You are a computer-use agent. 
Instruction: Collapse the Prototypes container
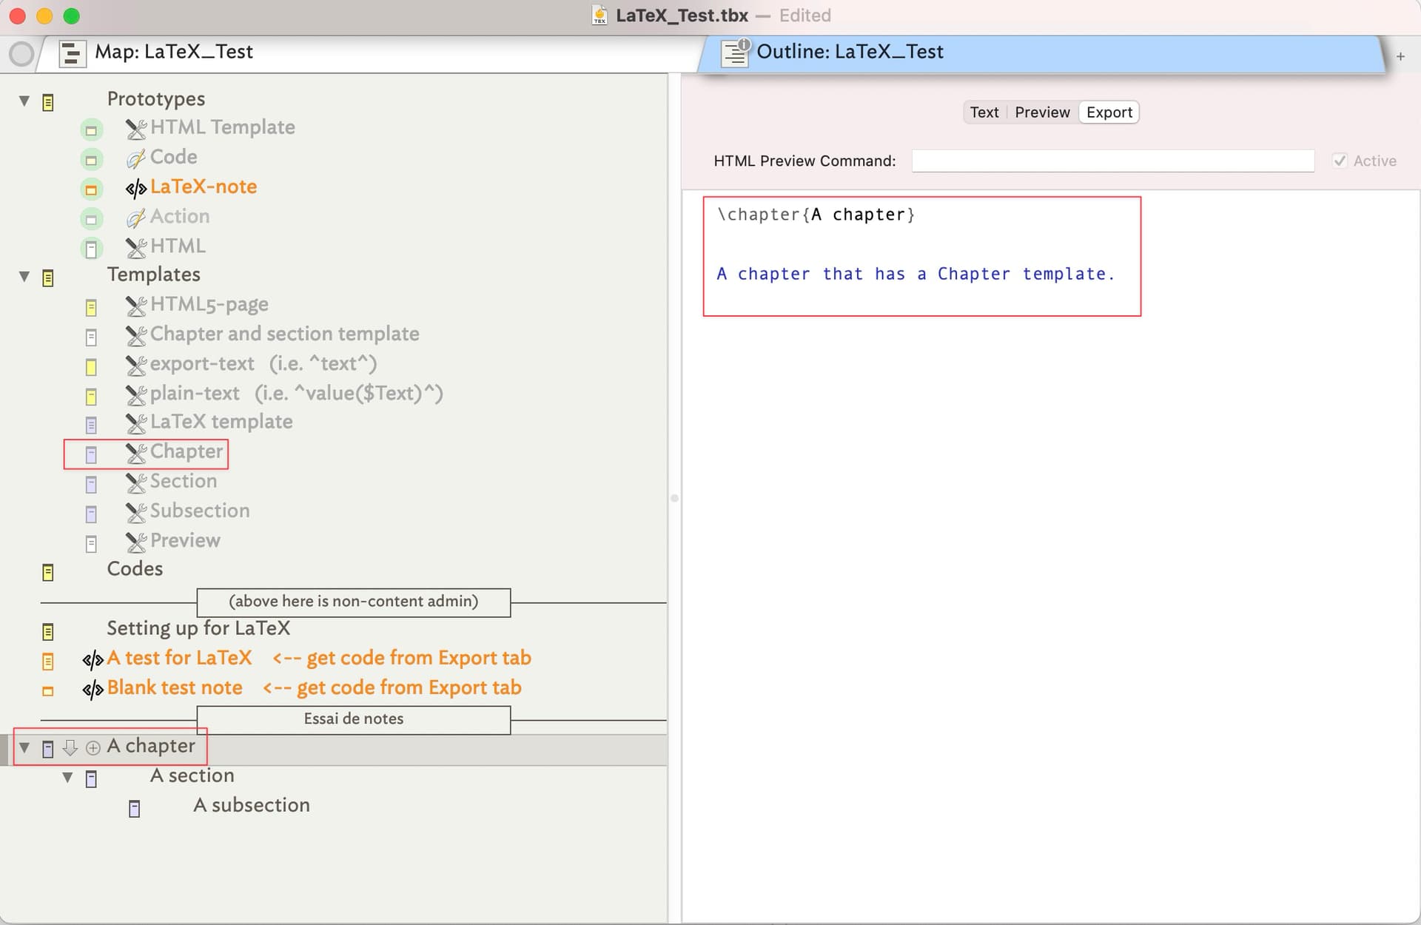click(24, 101)
